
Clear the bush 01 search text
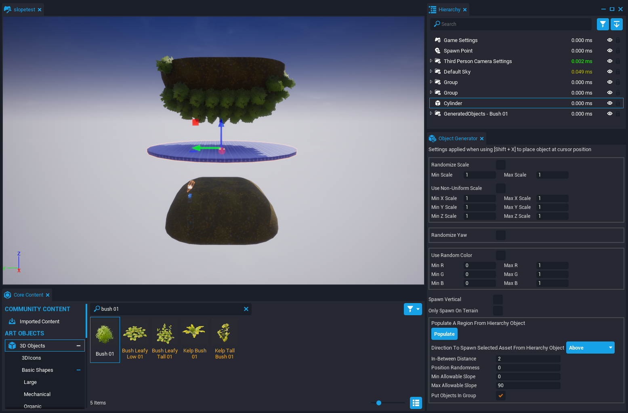[246, 309]
